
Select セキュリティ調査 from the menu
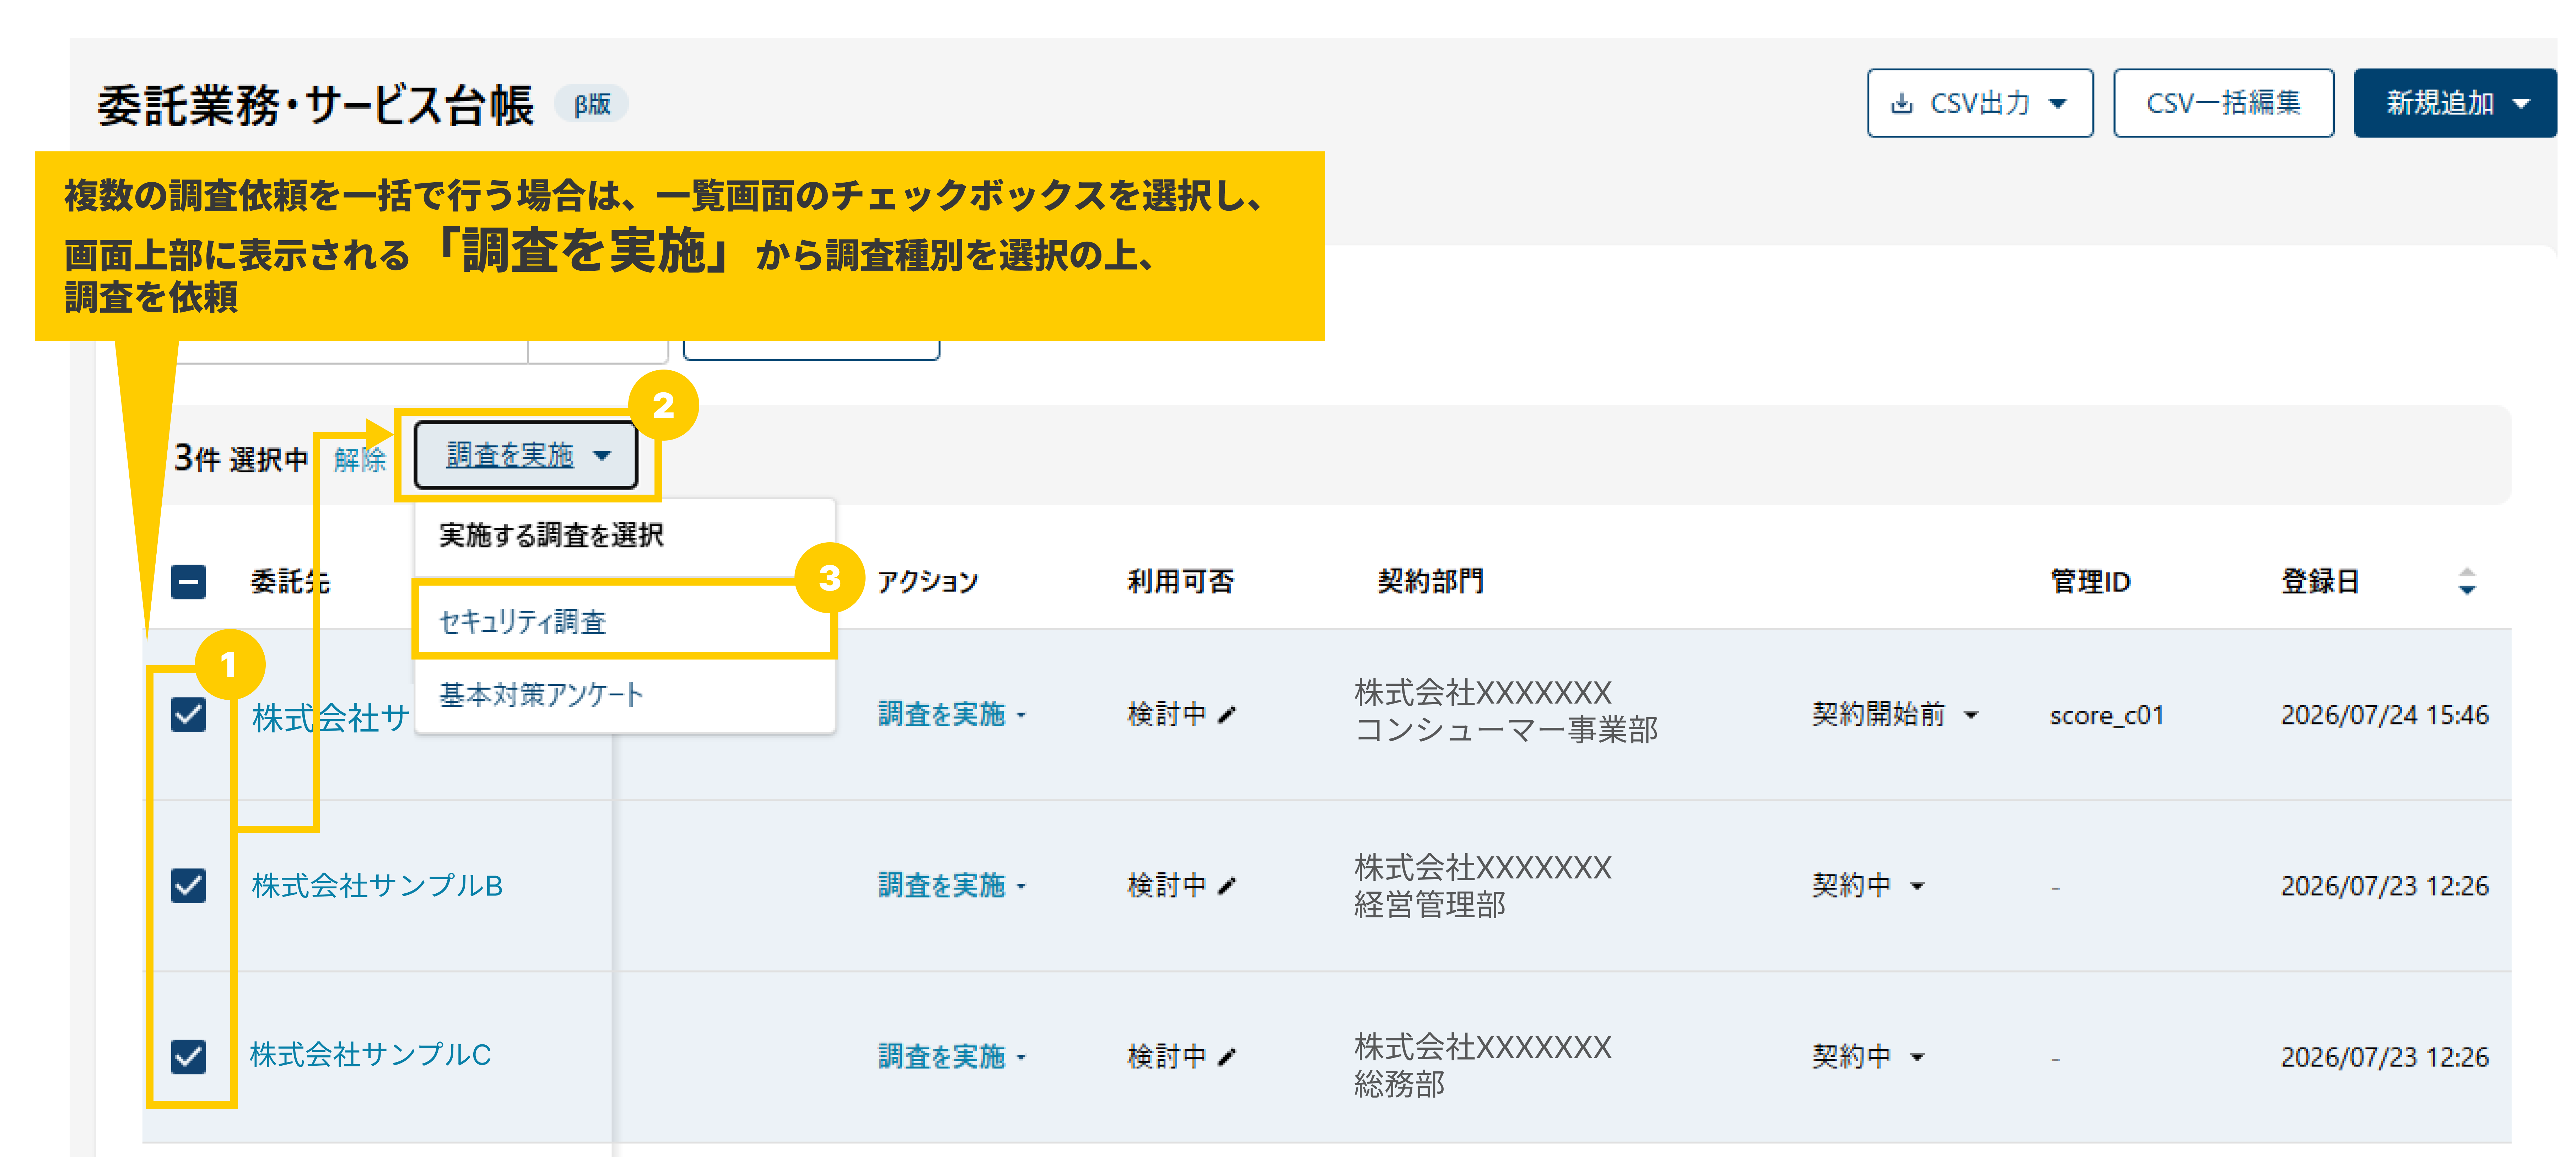pyautogui.click(x=624, y=622)
